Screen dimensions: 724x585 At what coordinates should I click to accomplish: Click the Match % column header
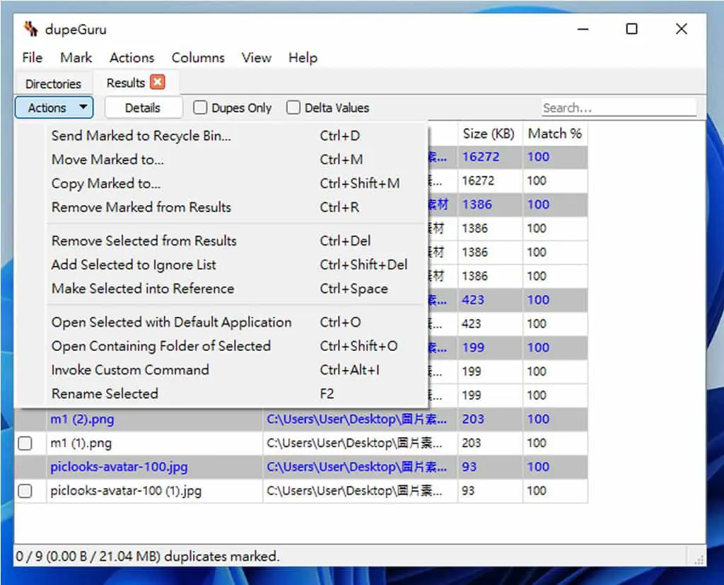click(x=555, y=134)
